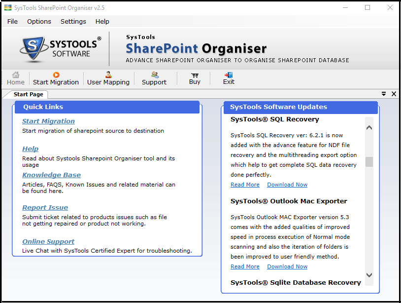Open the Settings menu
Screen dimensions: 401x303
(73, 22)
